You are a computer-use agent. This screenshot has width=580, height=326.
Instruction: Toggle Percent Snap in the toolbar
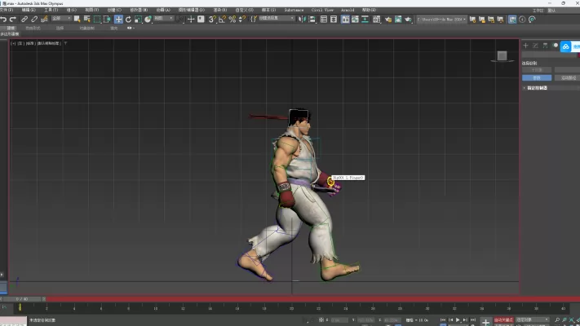click(x=232, y=19)
